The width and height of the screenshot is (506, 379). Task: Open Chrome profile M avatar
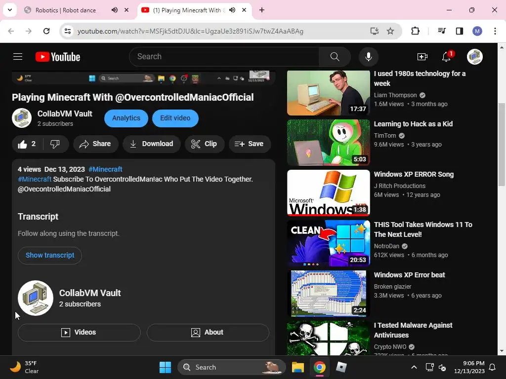pos(477,31)
